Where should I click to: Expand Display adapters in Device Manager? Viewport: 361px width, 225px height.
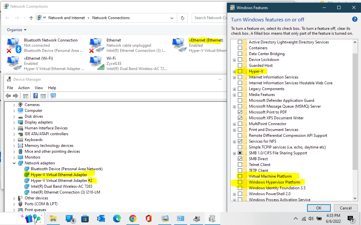(14, 122)
